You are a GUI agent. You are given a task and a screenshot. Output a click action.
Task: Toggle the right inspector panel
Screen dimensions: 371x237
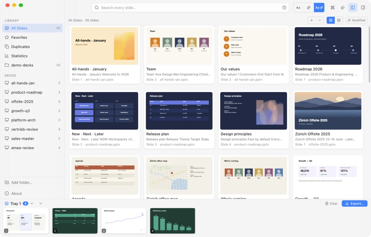[363, 8]
